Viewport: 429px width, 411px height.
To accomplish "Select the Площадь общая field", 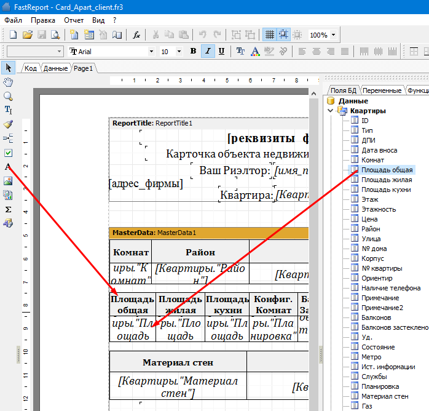I will pyautogui.click(x=387, y=170).
